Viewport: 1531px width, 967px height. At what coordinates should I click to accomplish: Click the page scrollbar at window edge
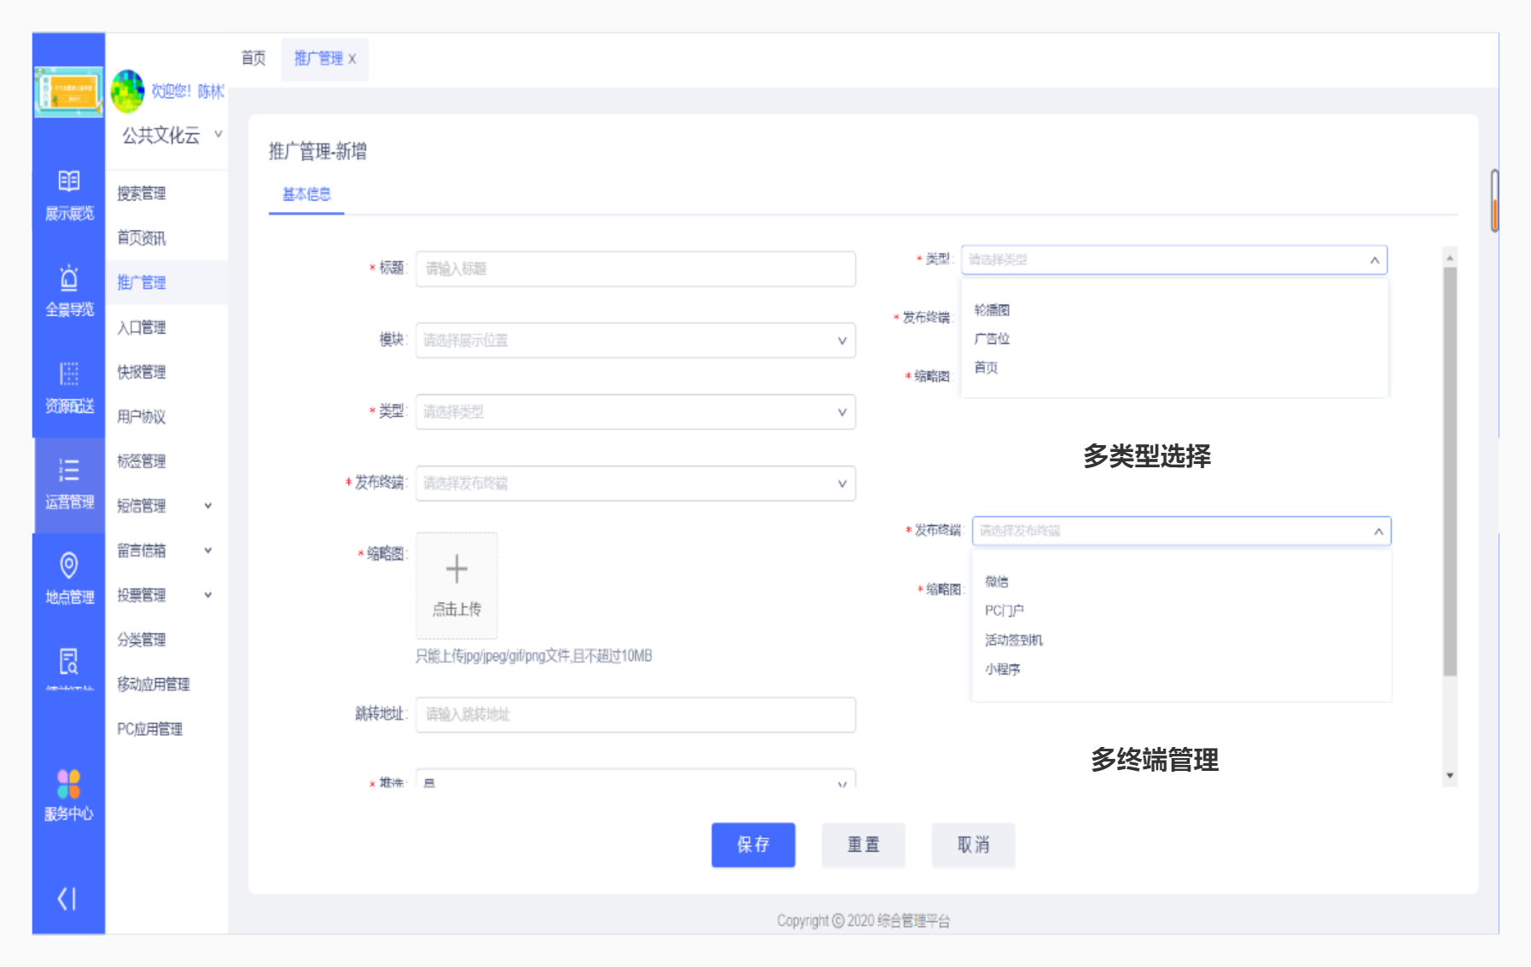pyautogui.click(x=1494, y=200)
